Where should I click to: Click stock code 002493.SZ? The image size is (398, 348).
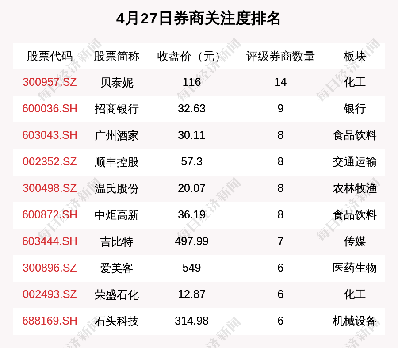pos(50,294)
